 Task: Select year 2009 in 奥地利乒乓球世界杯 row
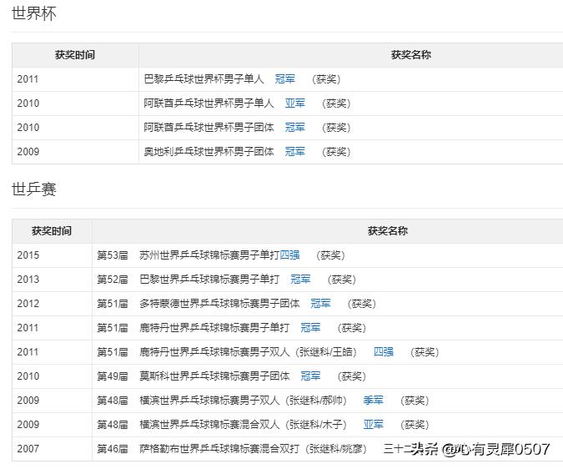[x=28, y=152]
